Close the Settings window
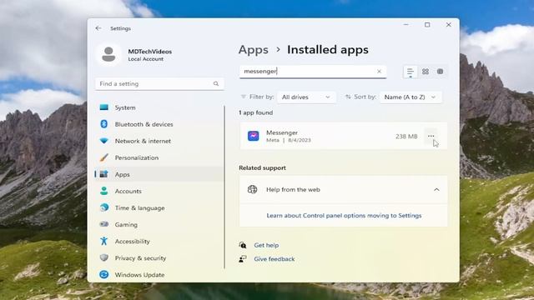 [449, 25]
